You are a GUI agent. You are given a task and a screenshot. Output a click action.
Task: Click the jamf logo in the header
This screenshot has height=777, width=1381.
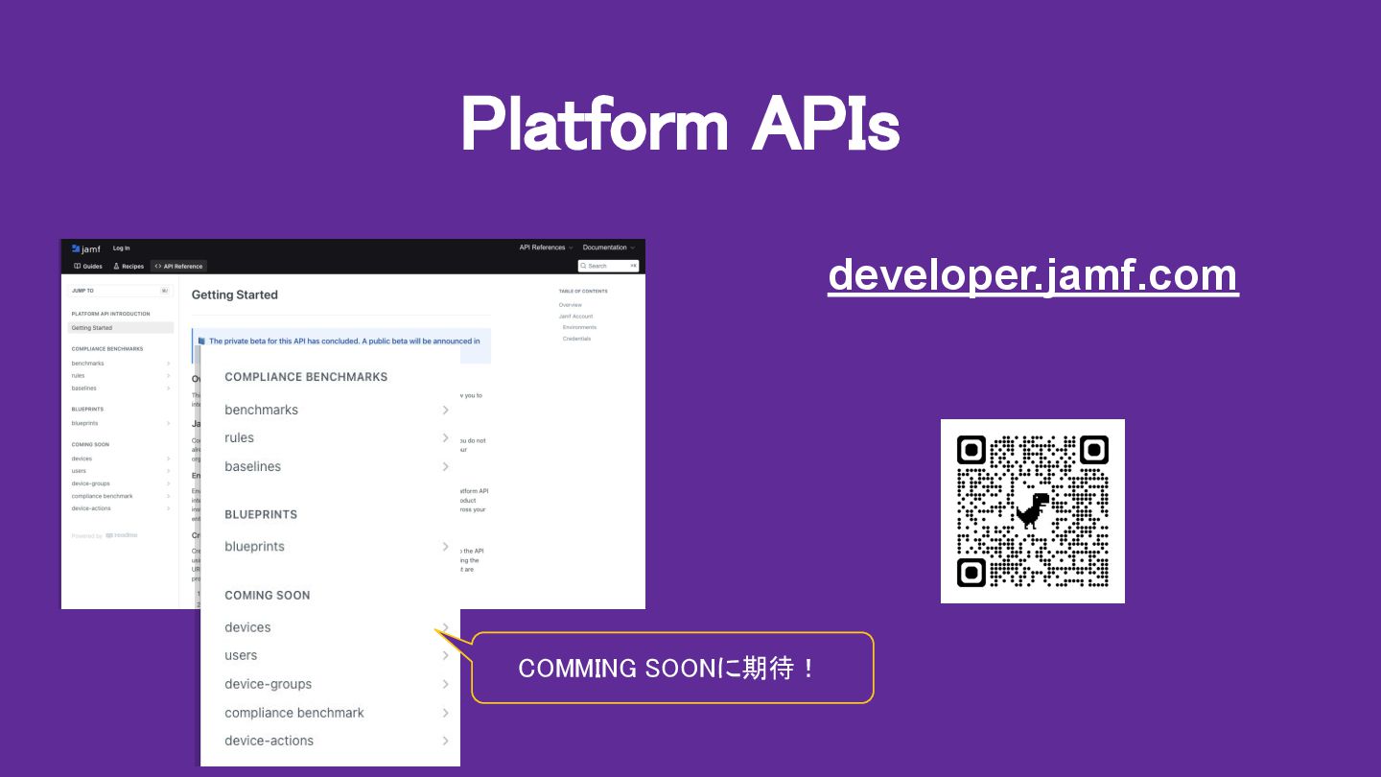(x=85, y=248)
